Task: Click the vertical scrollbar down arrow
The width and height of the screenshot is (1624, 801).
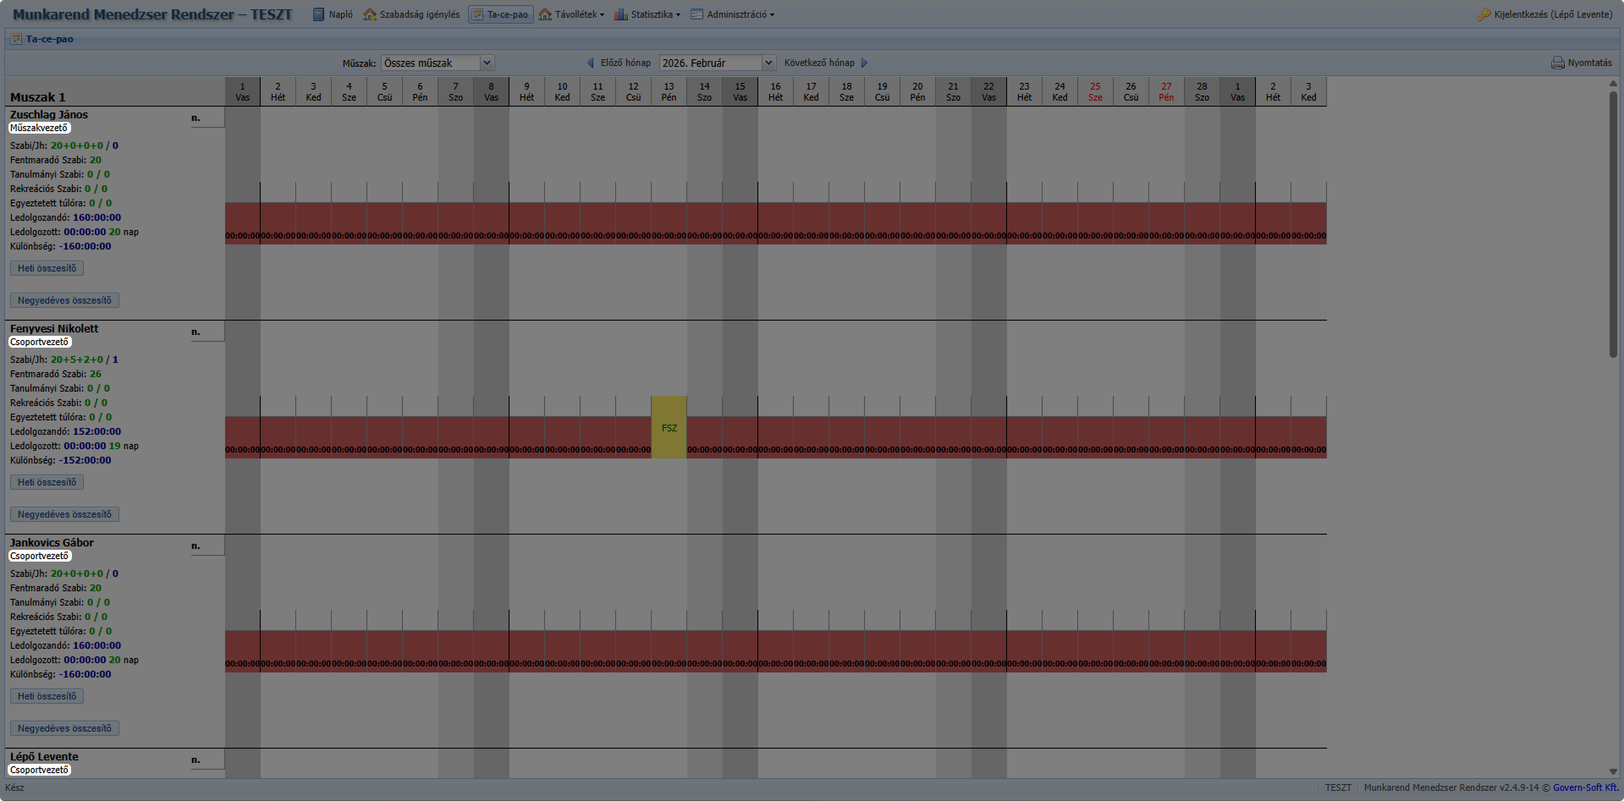Action: click(x=1613, y=771)
